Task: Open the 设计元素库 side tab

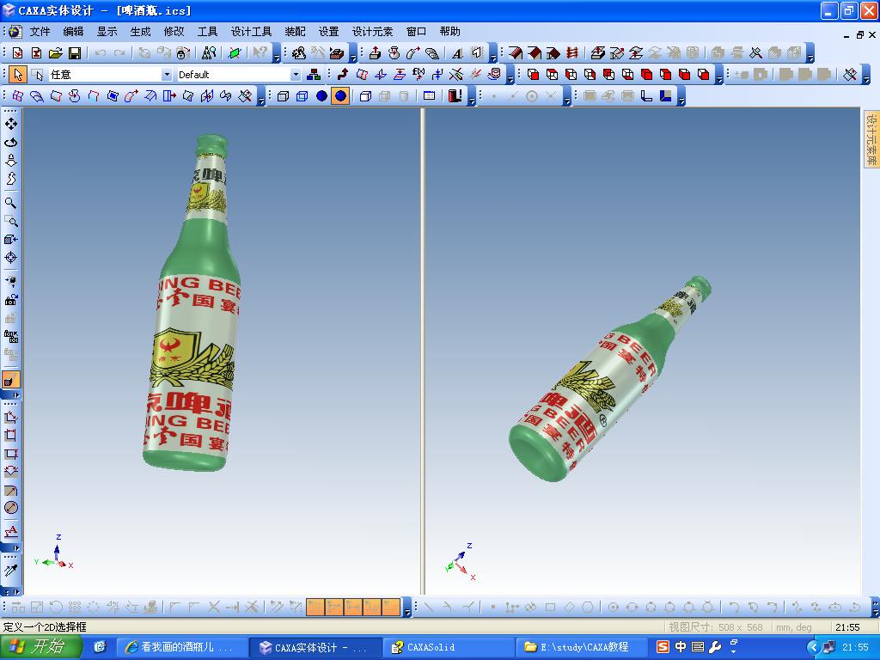Action: [871, 139]
